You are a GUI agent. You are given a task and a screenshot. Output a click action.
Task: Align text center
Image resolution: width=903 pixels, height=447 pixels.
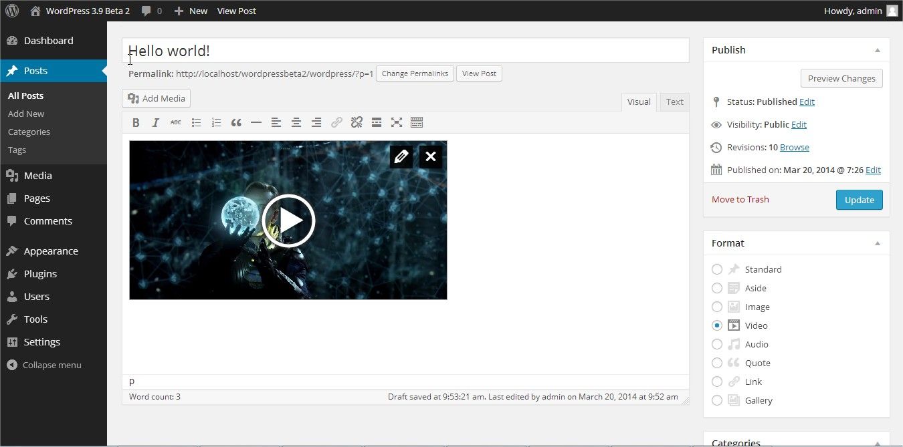coord(296,122)
